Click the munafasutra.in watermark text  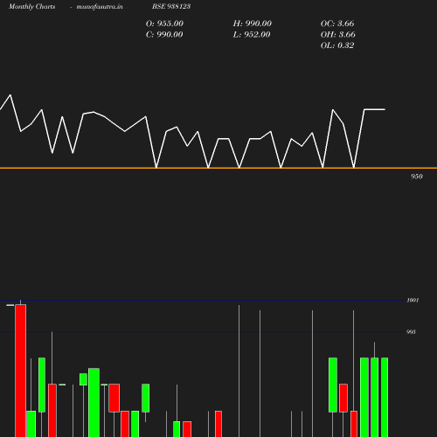[100, 6]
